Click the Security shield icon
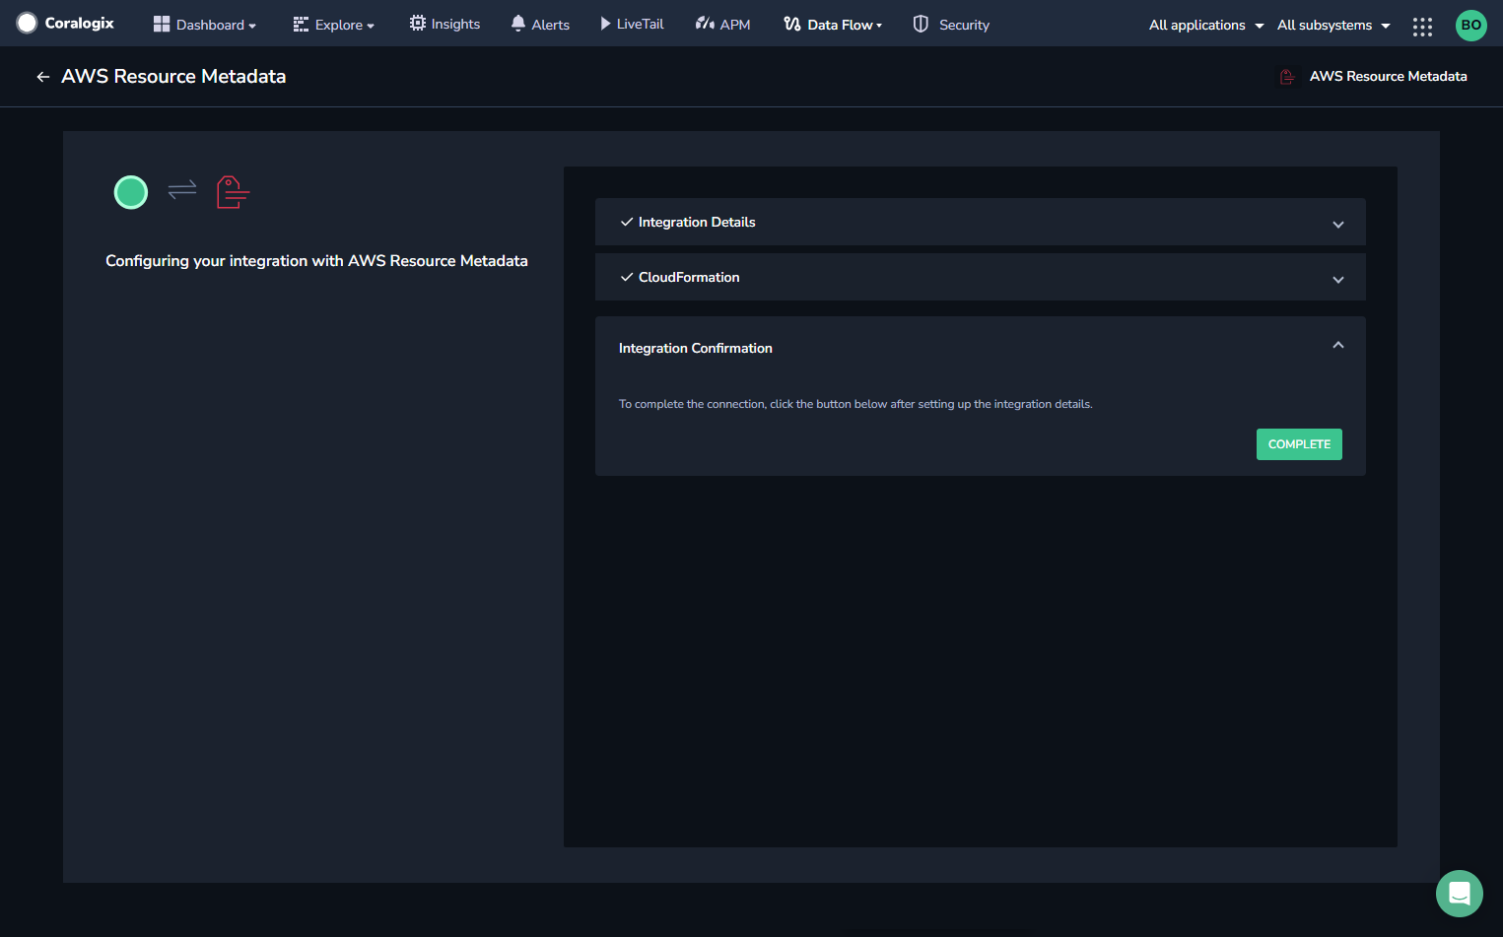Image resolution: width=1503 pixels, height=937 pixels. 921,24
